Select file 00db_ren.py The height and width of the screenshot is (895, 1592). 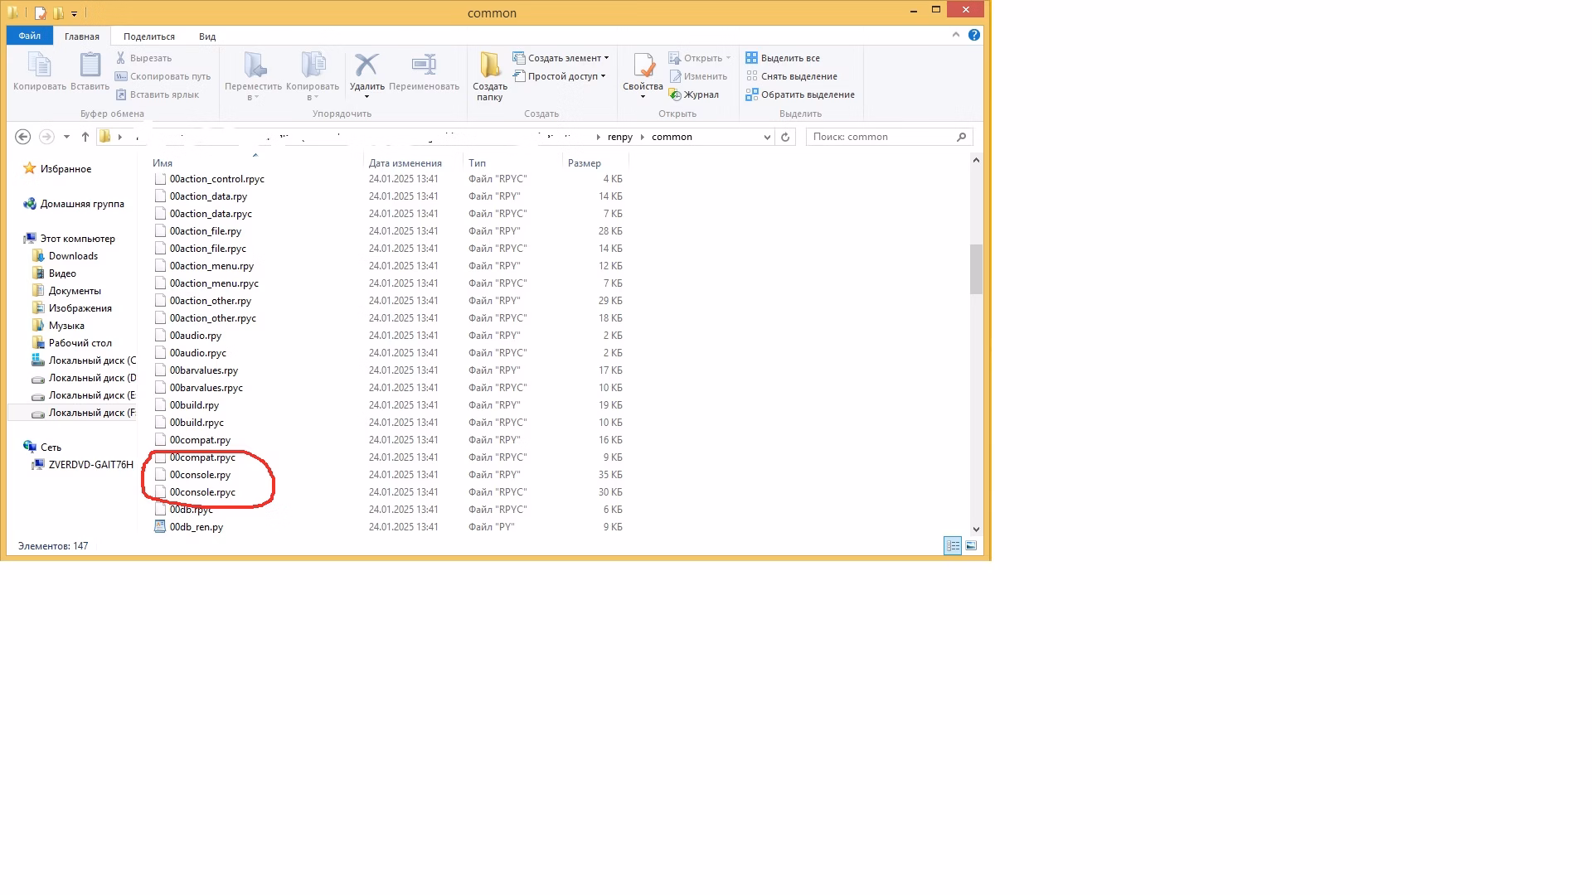tap(196, 527)
